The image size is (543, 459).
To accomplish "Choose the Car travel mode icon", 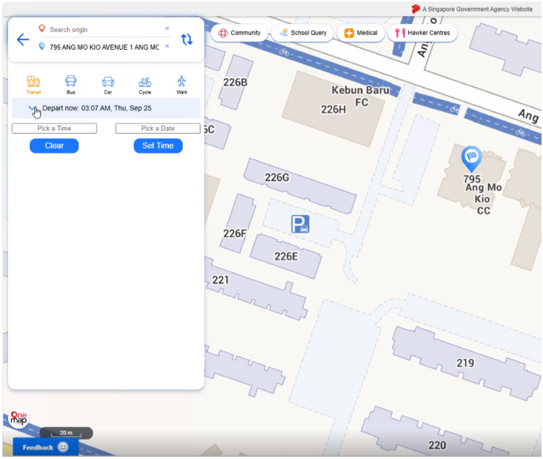I will tap(108, 84).
